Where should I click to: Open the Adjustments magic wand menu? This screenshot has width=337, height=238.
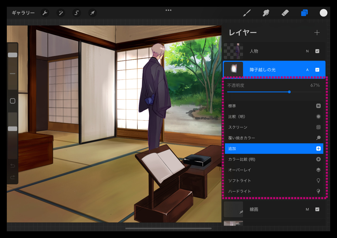(x=61, y=13)
